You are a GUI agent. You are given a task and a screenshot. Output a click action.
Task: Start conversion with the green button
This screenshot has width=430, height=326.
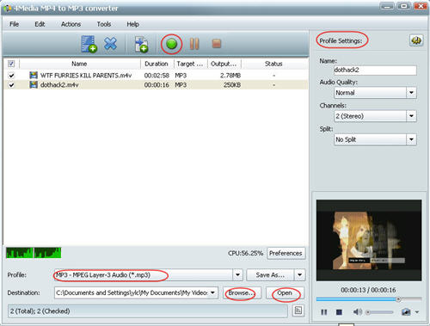click(x=171, y=44)
